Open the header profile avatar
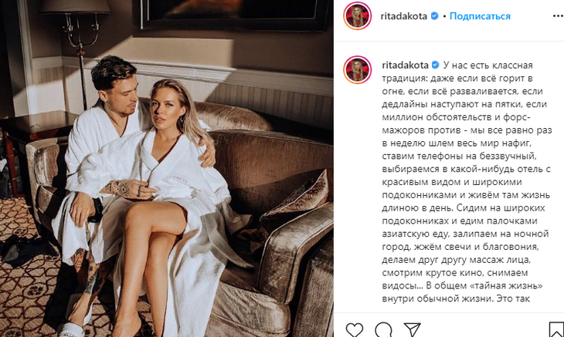The image size is (564, 337). 357,16
